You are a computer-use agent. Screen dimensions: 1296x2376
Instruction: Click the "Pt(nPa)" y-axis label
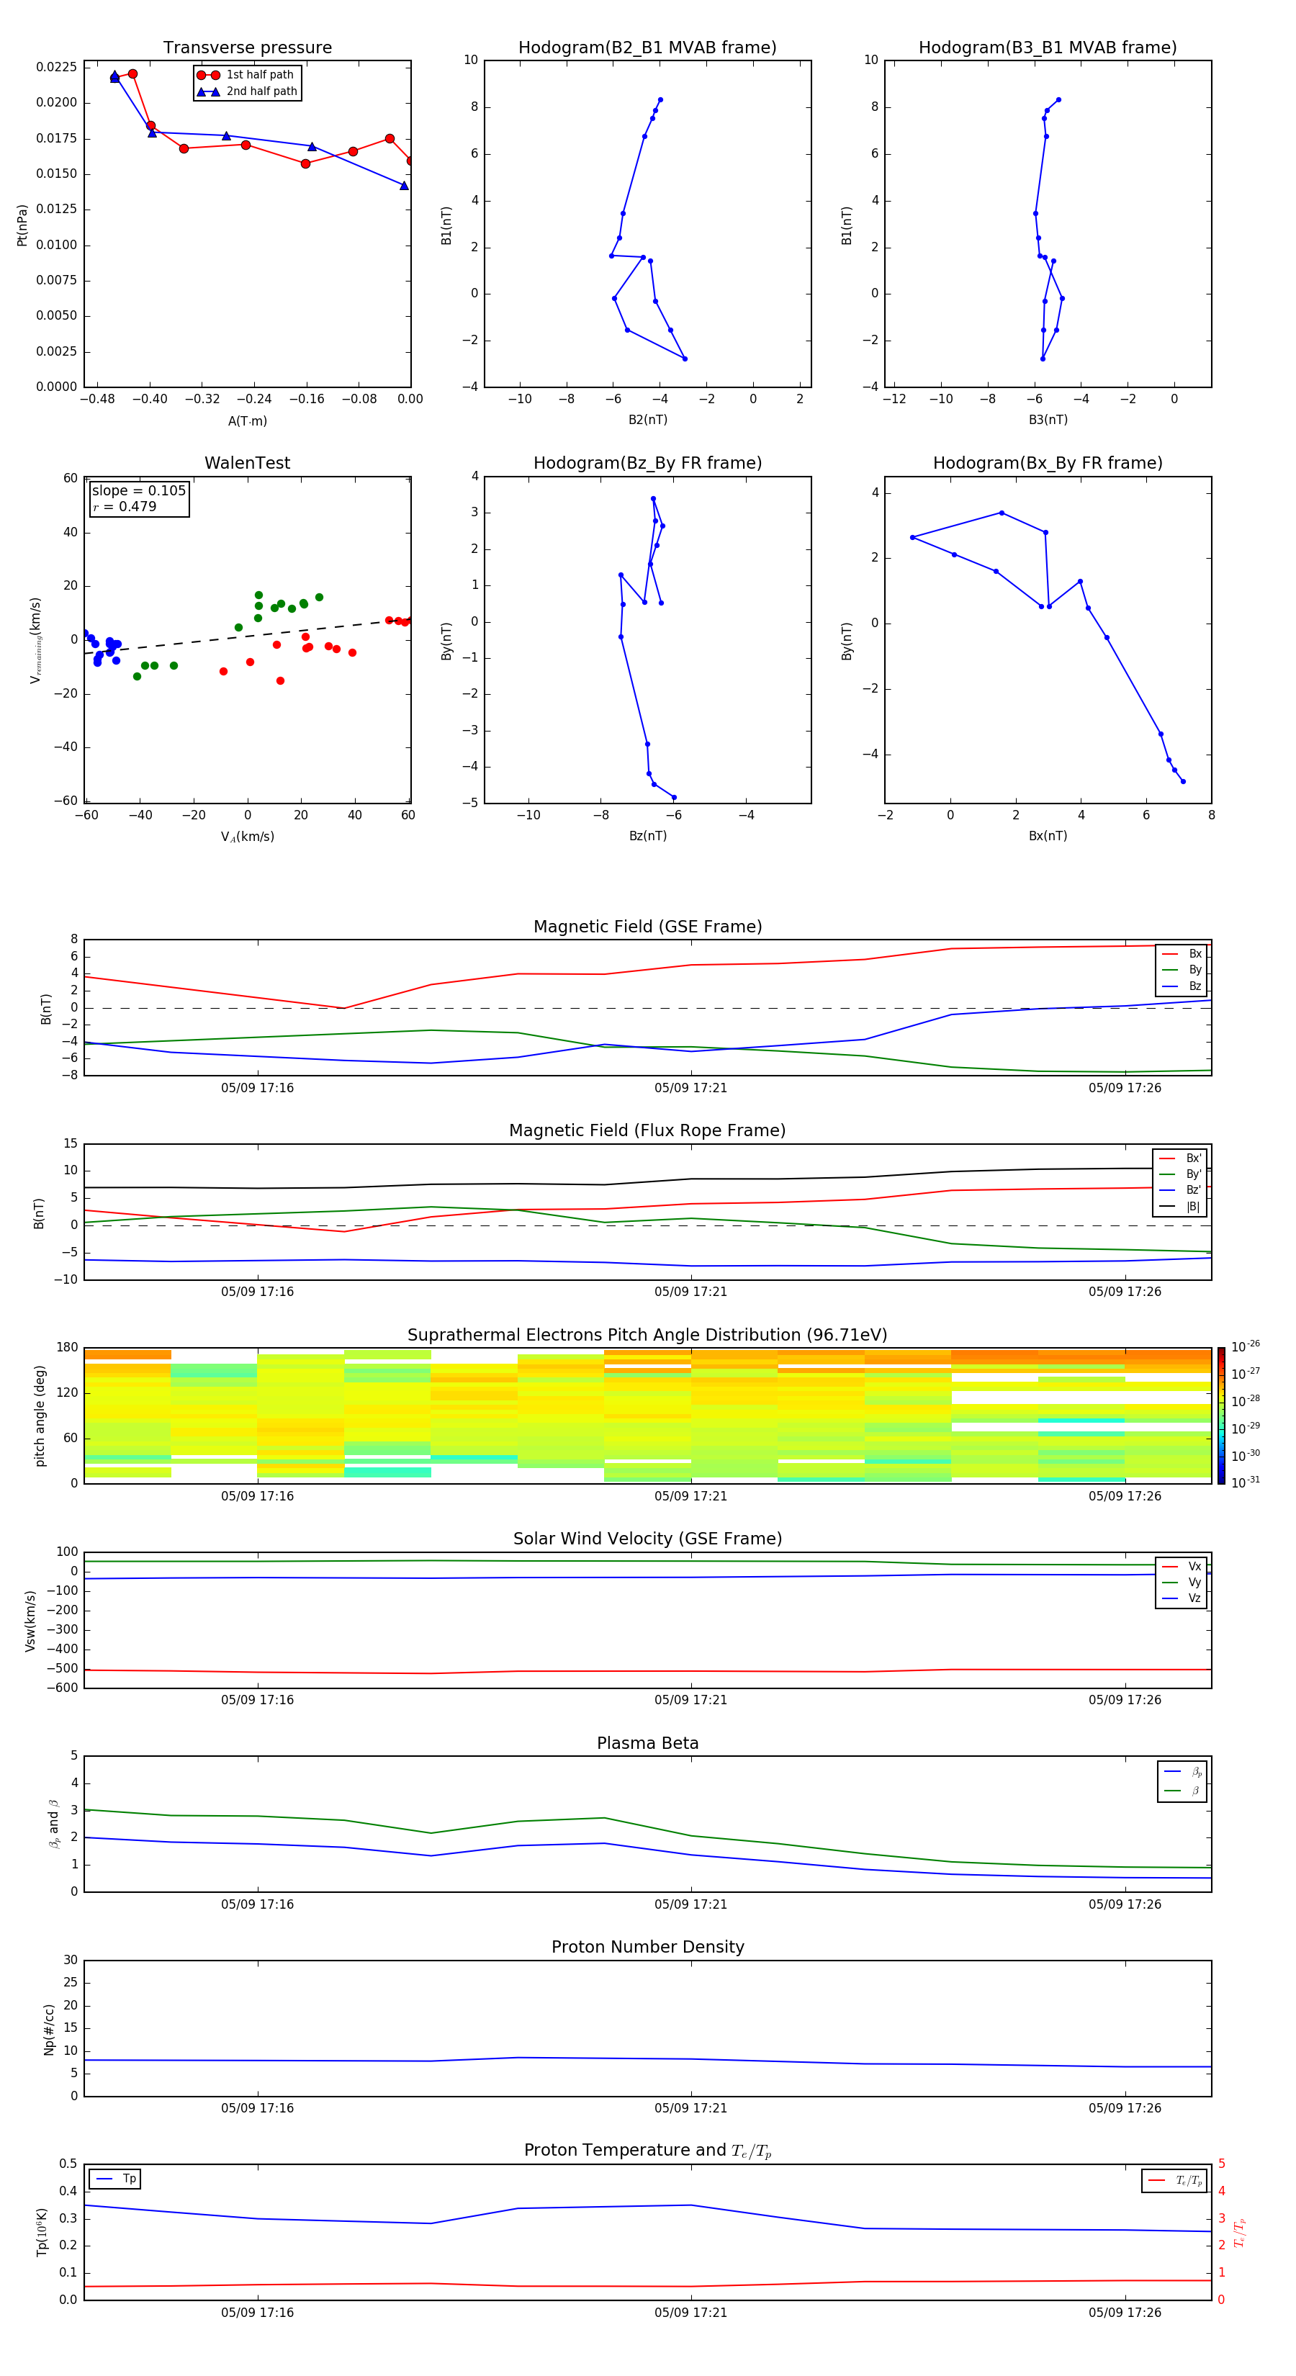[22, 225]
